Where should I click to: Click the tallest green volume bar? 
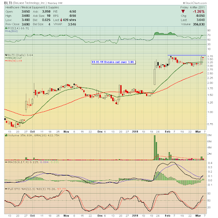[155, 148]
